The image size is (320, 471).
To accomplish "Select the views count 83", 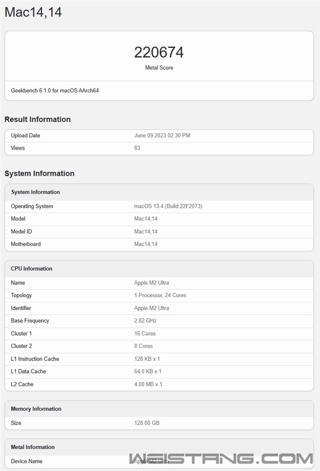I will (x=137, y=148).
